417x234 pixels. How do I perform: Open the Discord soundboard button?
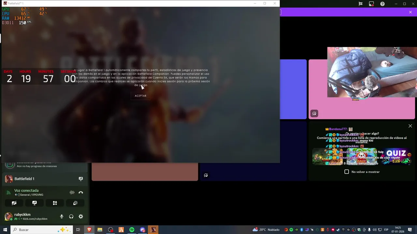(75, 203)
